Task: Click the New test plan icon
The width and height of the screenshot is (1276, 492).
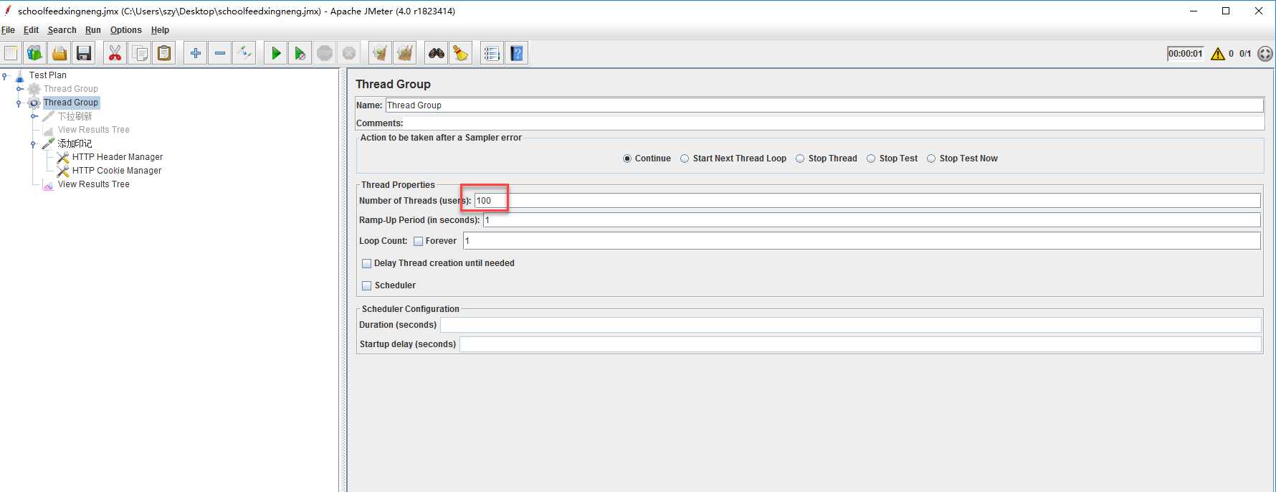Action: click(11, 53)
